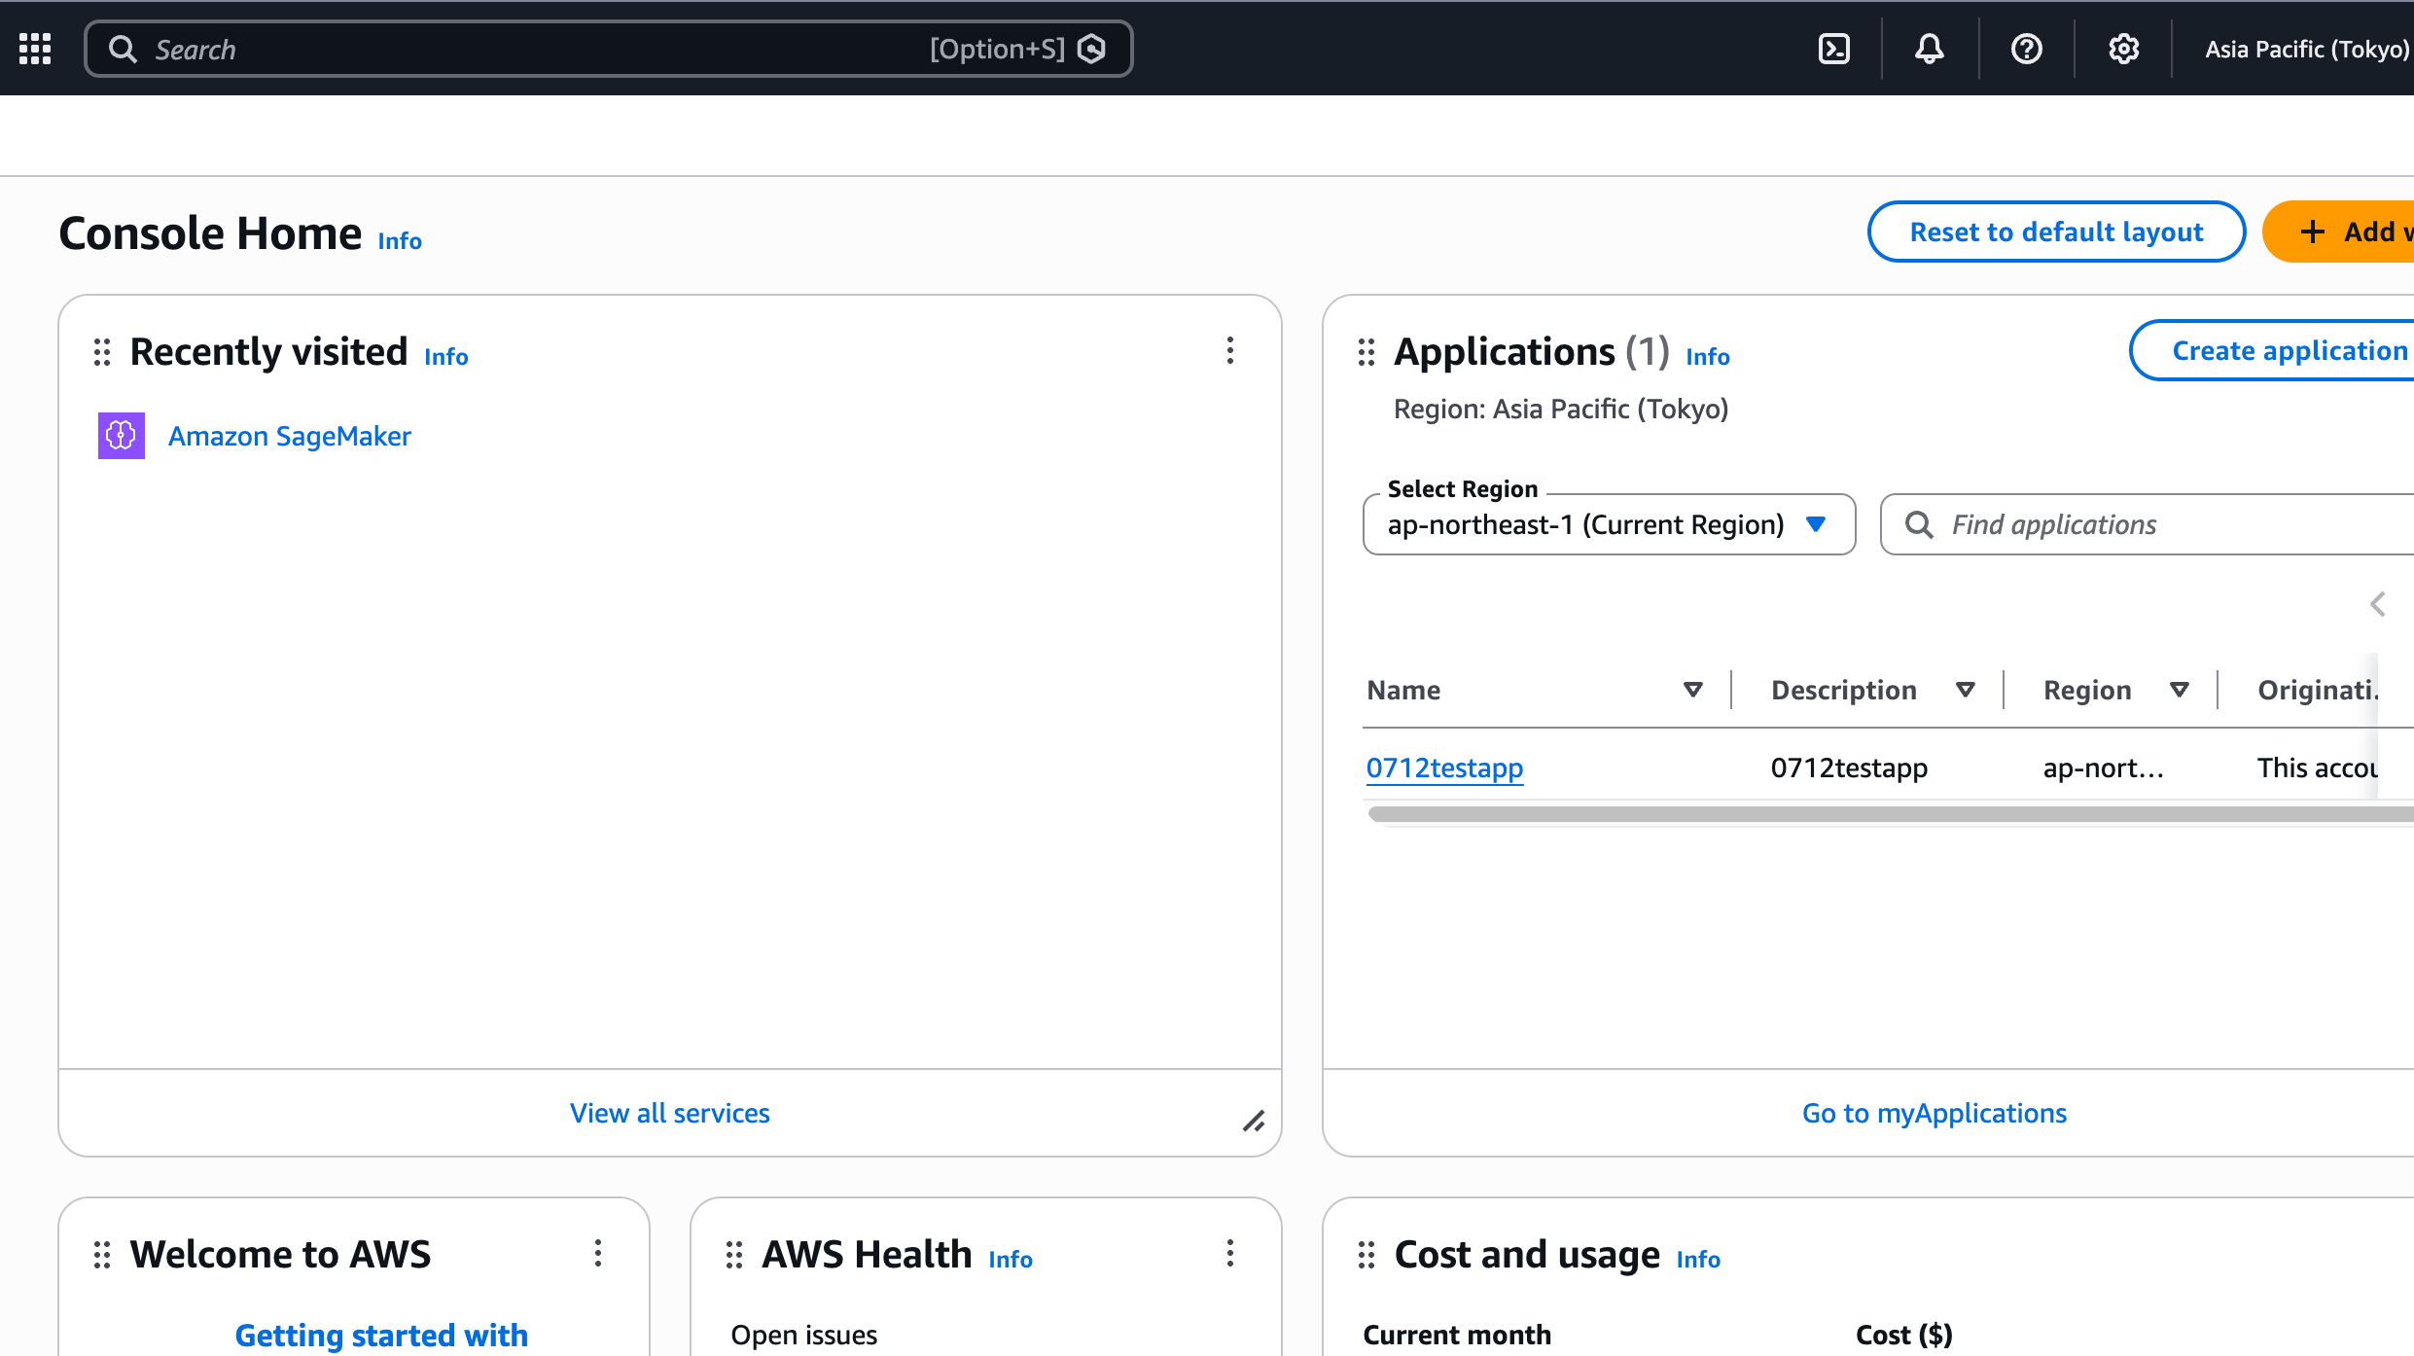This screenshot has width=2414, height=1356.
Task: Click the search magnifier icon in top bar
Action: [123, 49]
